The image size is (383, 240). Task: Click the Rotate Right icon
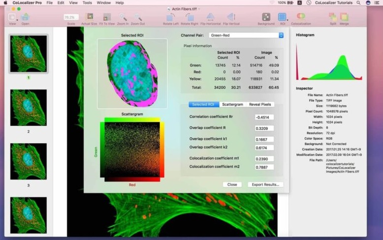pyautogui.click(x=190, y=17)
